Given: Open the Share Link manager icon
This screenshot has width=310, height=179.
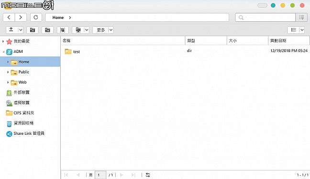Looking at the screenshot, I should click(x=9, y=134).
